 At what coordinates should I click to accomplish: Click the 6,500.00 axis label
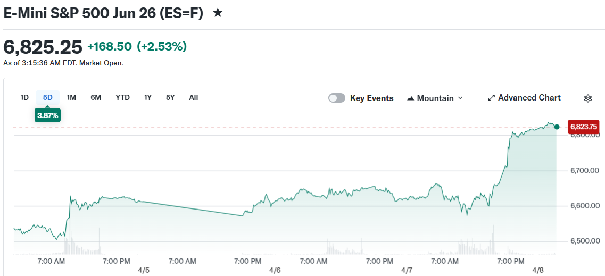(x=585, y=241)
